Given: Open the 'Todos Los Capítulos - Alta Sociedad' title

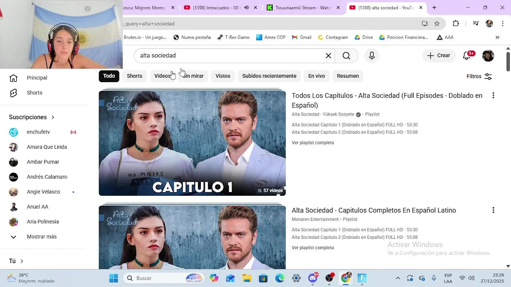Looking at the screenshot, I should pos(387,100).
